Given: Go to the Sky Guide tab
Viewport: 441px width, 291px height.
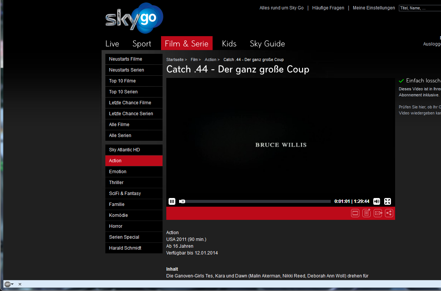Looking at the screenshot, I should (267, 44).
